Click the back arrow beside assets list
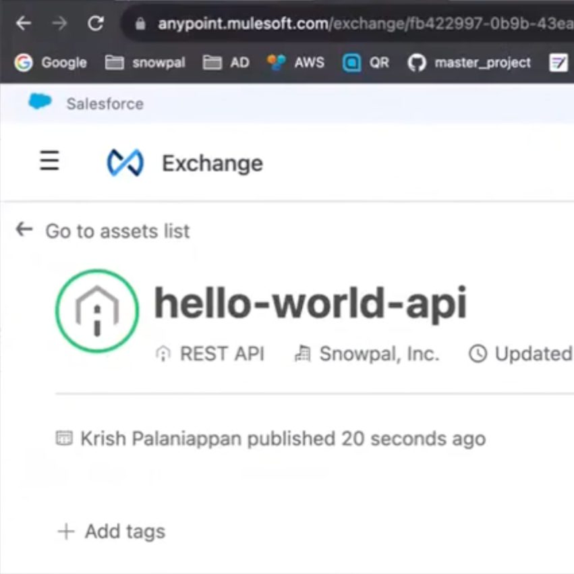 tap(24, 229)
